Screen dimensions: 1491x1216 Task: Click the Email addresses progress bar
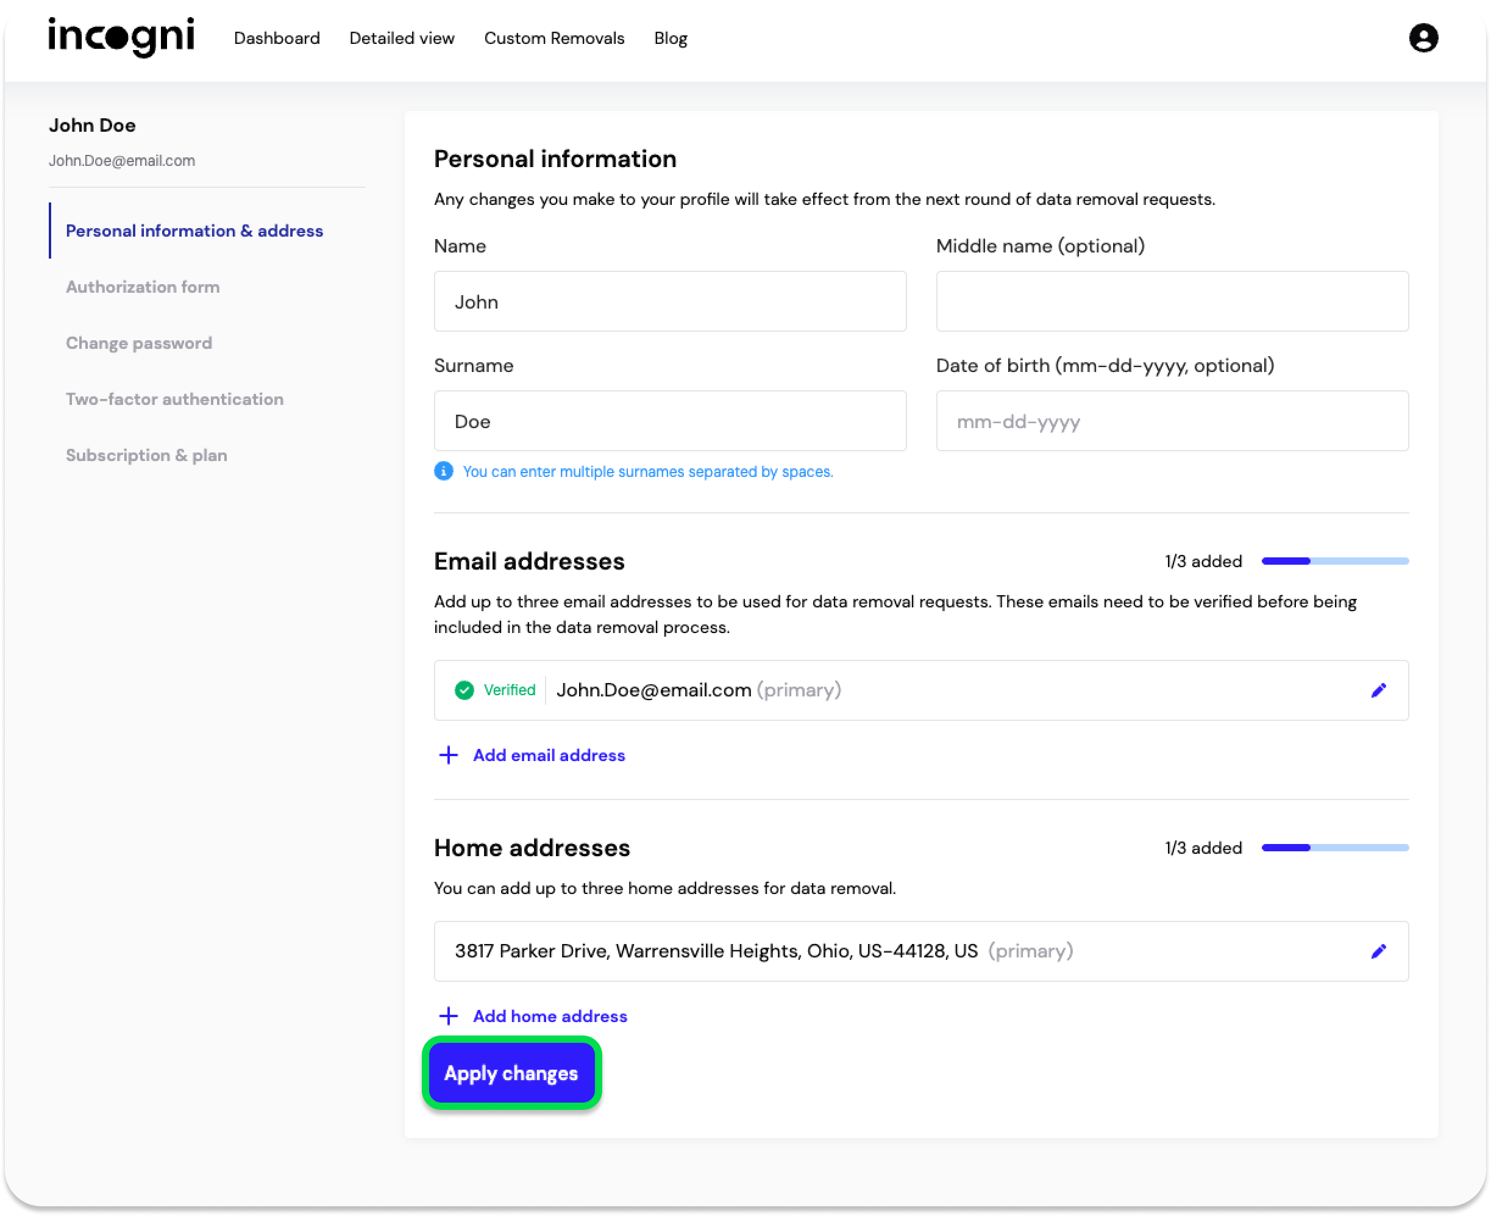[x=1334, y=561]
